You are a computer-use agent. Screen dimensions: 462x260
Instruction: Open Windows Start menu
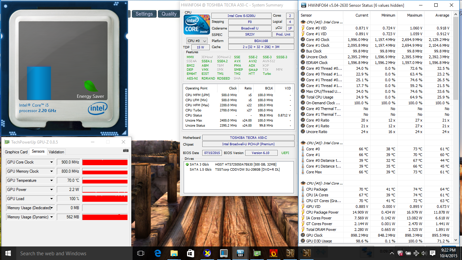click(x=8, y=253)
